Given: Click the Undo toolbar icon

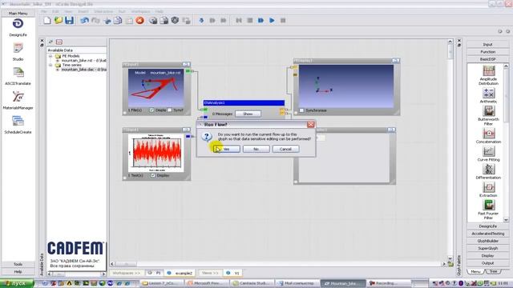Looking at the screenshot, I should [x=84, y=20].
